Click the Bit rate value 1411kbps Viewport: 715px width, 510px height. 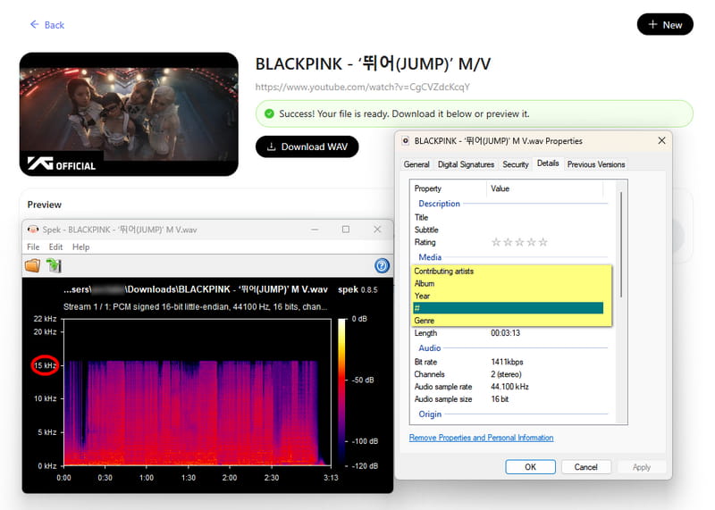pyautogui.click(x=507, y=362)
